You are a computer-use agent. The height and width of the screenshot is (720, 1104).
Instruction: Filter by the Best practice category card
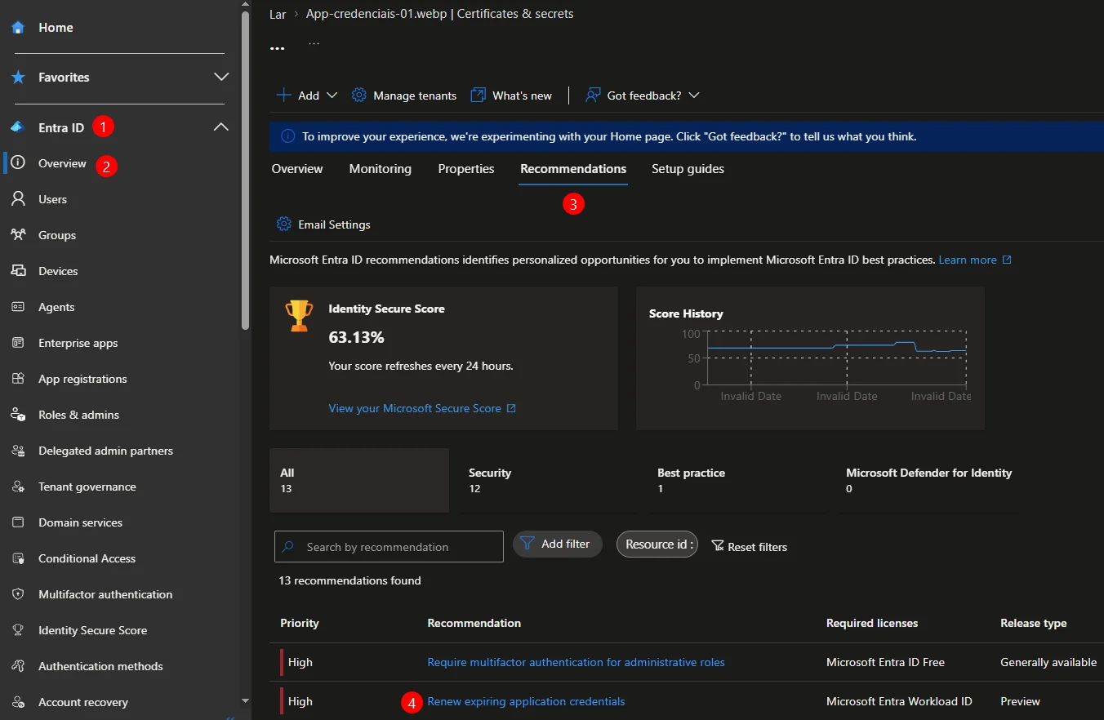[x=737, y=480]
